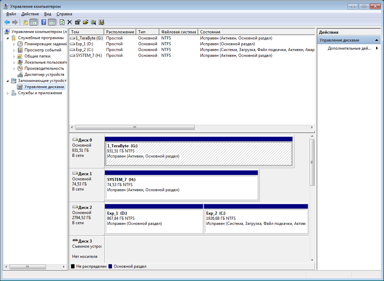The width and height of the screenshot is (384, 281).
Task: Open the Действие menu
Action: point(30,14)
